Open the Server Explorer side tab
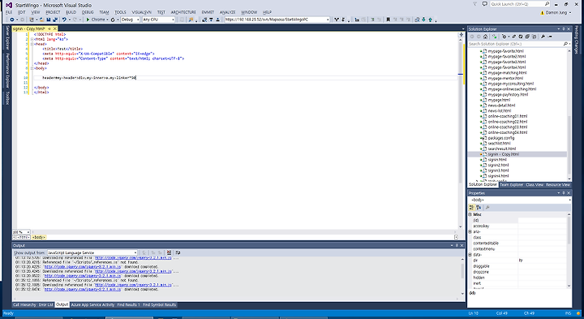This screenshot has height=319, width=584. pyautogui.click(x=7, y=38)
